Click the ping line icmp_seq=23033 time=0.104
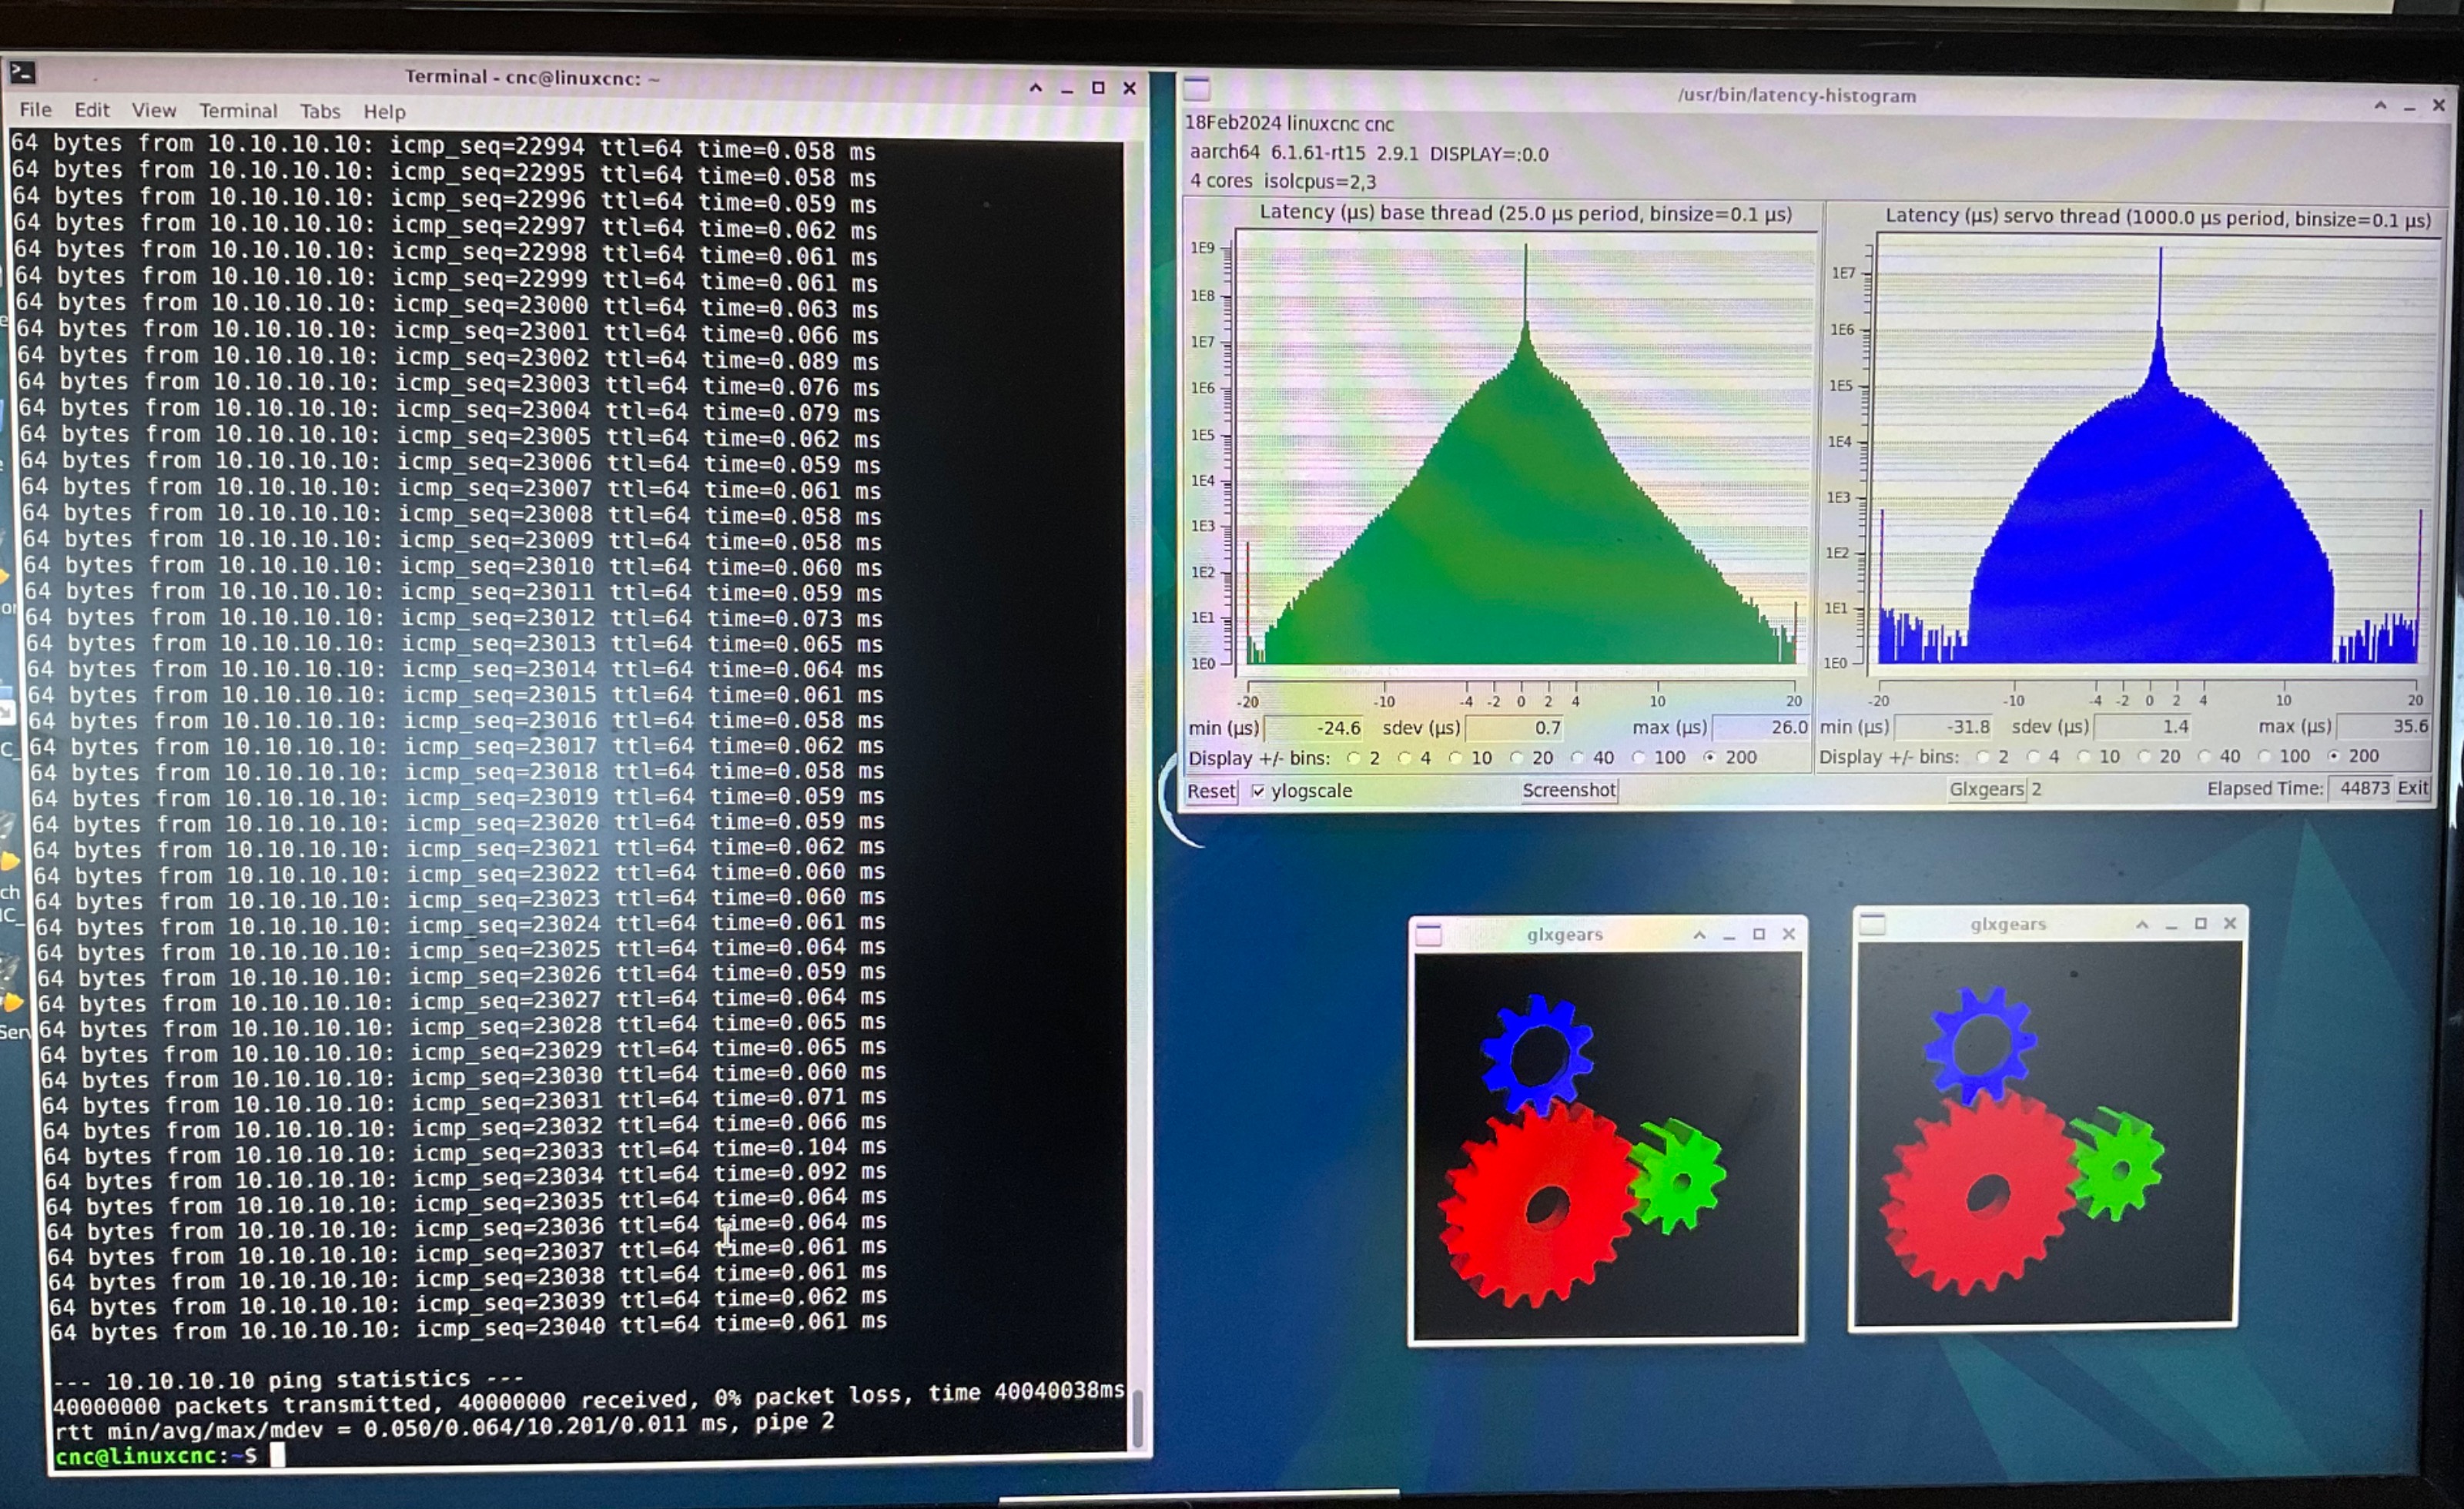The image size is (2464, 1509). (x=465, y=1153)
